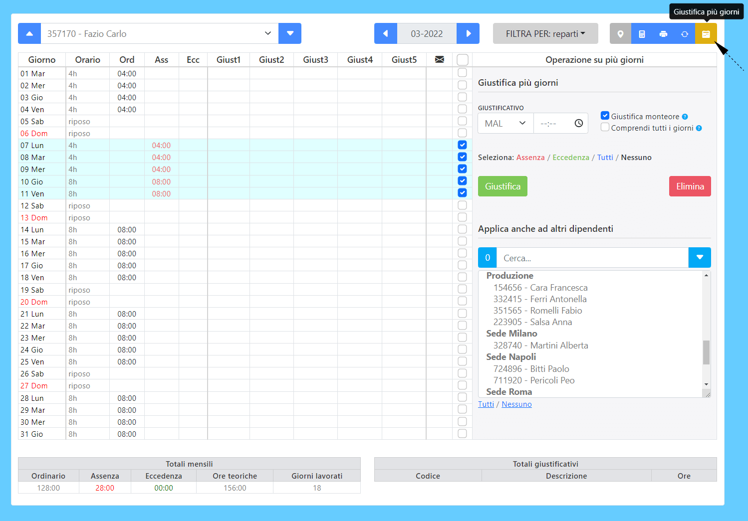
Task: Click the Ore teoriche value 156:00
Action: [x=235, y=488]
